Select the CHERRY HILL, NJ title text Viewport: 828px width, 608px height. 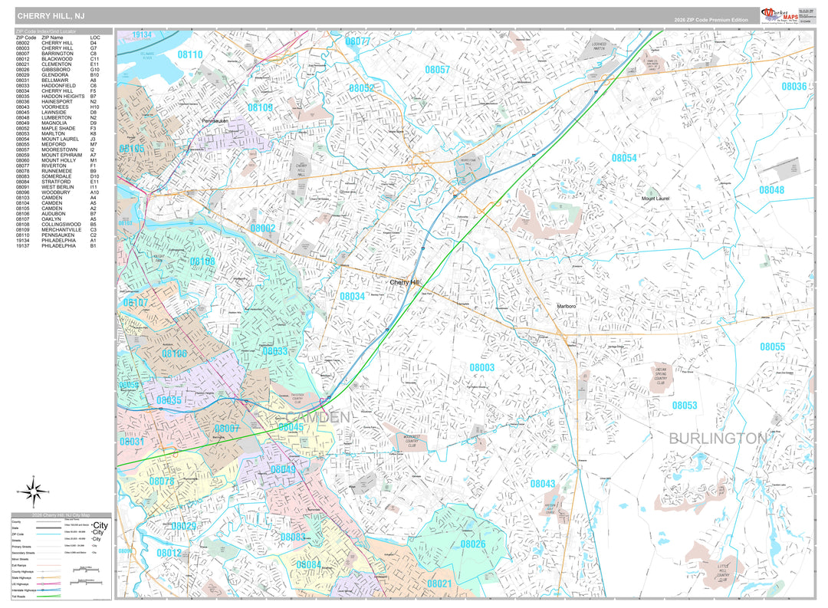tap(51, 16)
